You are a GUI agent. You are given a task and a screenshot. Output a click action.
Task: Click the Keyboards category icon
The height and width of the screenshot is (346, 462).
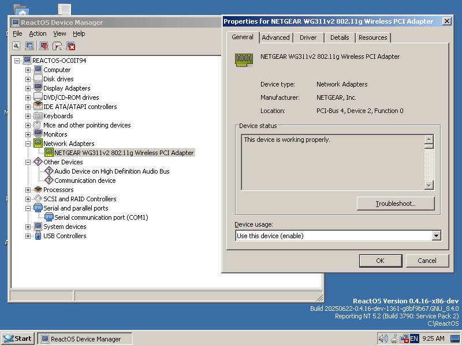pos(38,116)
